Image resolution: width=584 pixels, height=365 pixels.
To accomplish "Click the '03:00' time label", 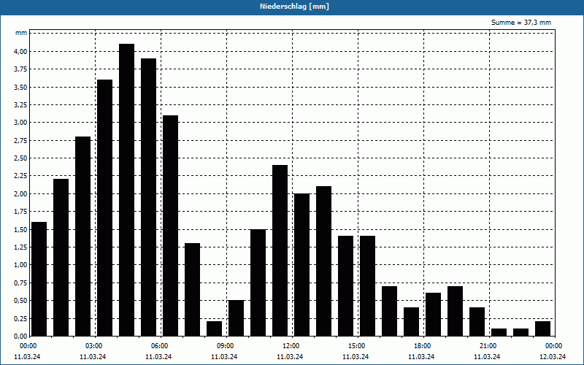I will (x=96, y=346).
